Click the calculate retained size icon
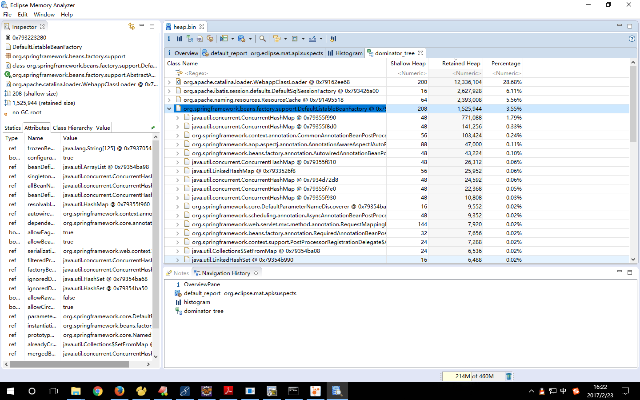The image size is (640, 400). (295, 39)
